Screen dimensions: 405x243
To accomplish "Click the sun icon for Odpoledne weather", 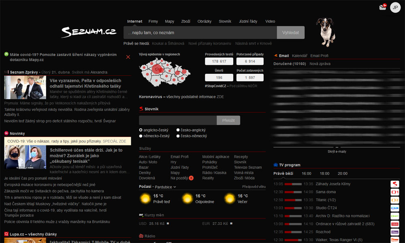I will [187, 198].
